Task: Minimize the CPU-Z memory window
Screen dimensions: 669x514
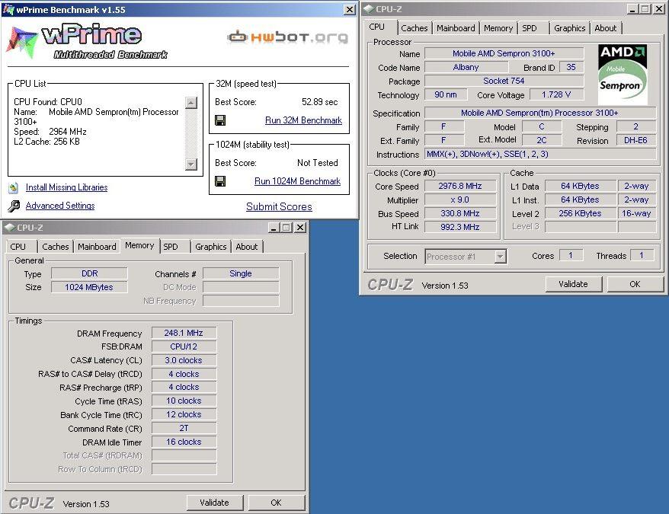Action: (x=274, y=228)
